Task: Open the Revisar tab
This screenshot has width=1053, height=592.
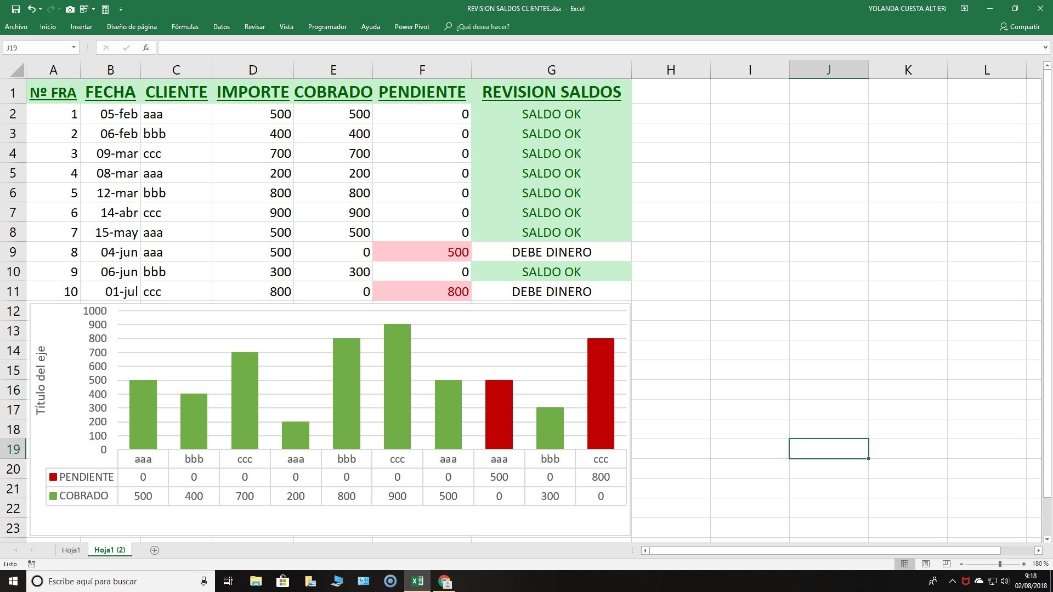Action: [254, 26]
